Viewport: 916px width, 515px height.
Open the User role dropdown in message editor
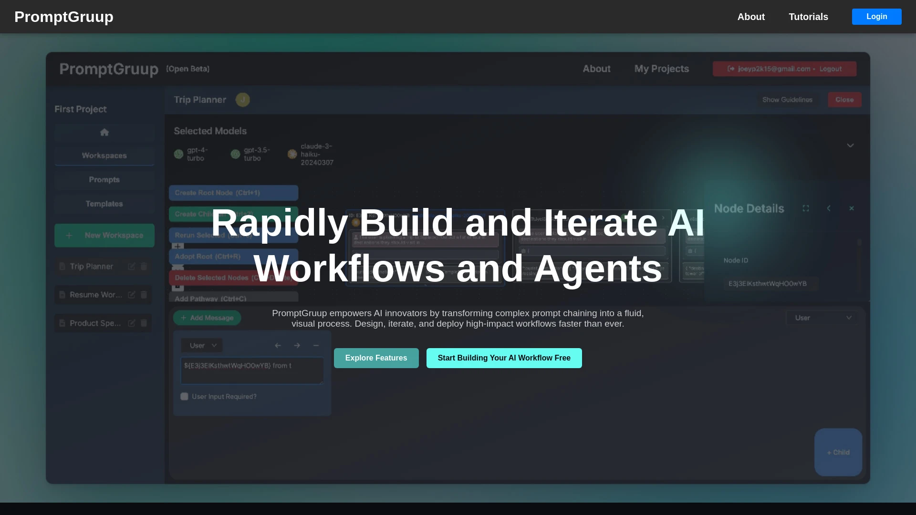(201, 345)
